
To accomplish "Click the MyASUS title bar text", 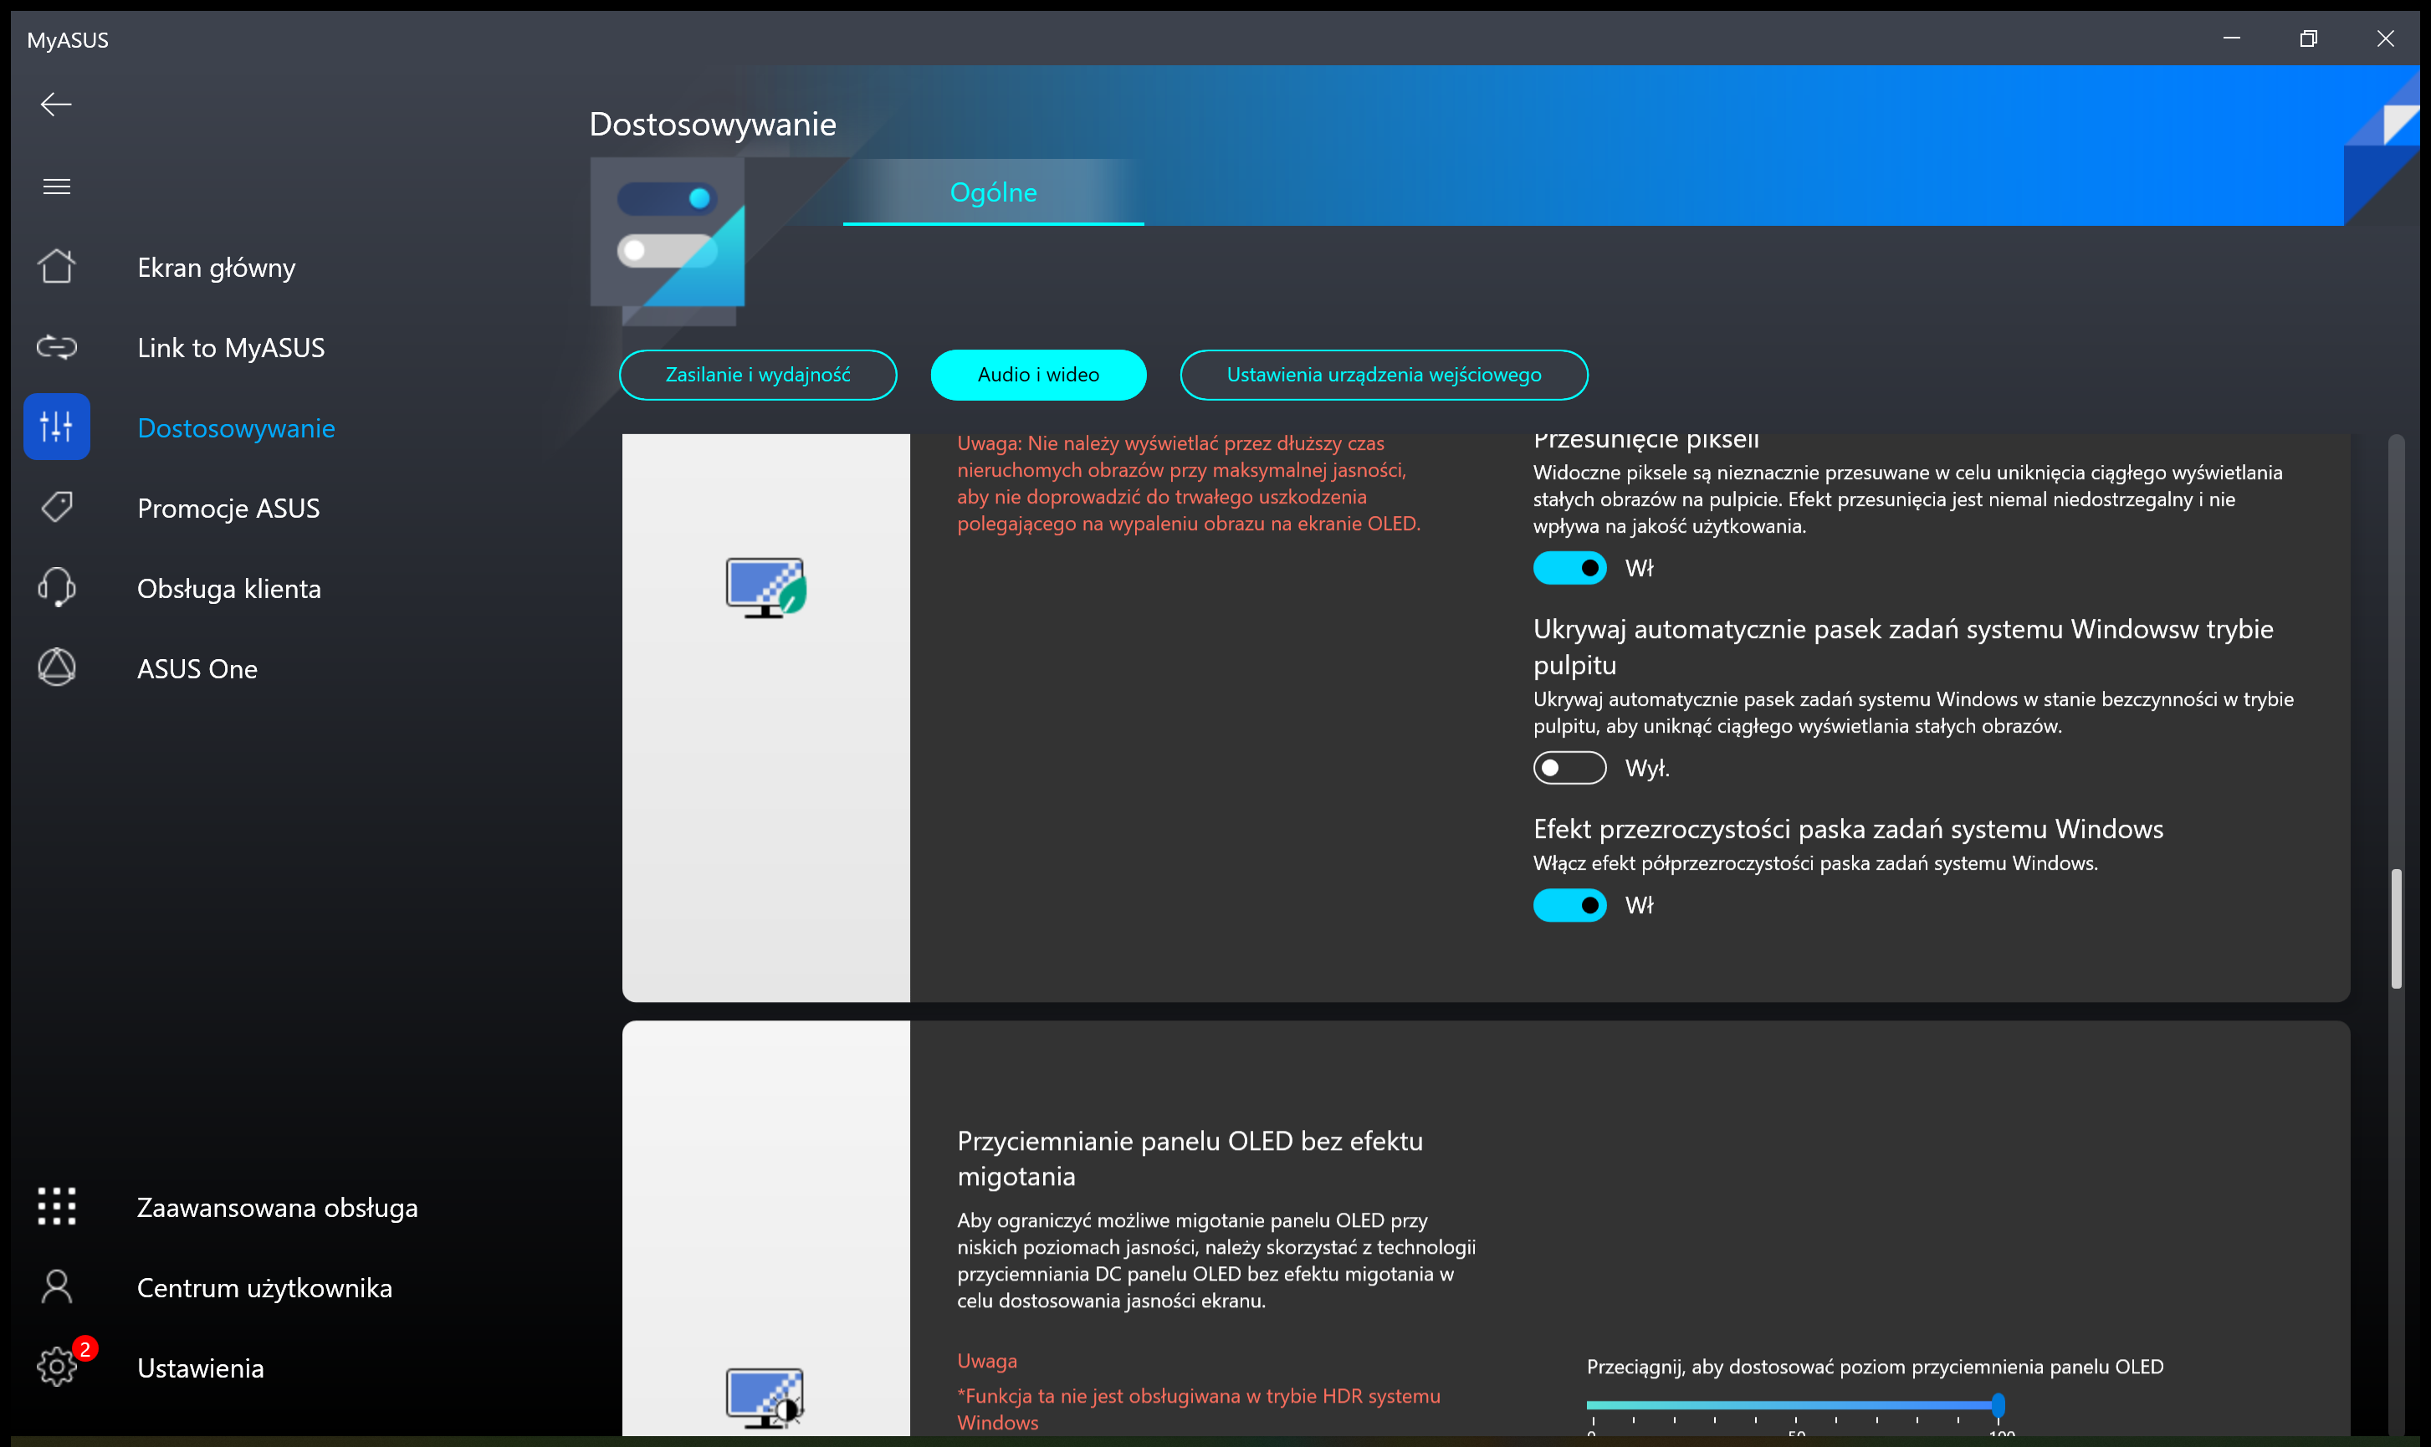I will coord(67,40).
